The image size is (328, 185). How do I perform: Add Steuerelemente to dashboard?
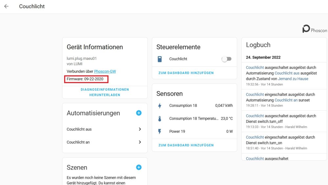point(186,73)
